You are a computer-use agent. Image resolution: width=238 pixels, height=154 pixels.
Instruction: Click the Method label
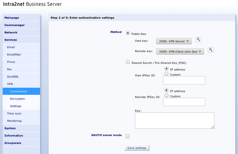(x=116, y=32)
